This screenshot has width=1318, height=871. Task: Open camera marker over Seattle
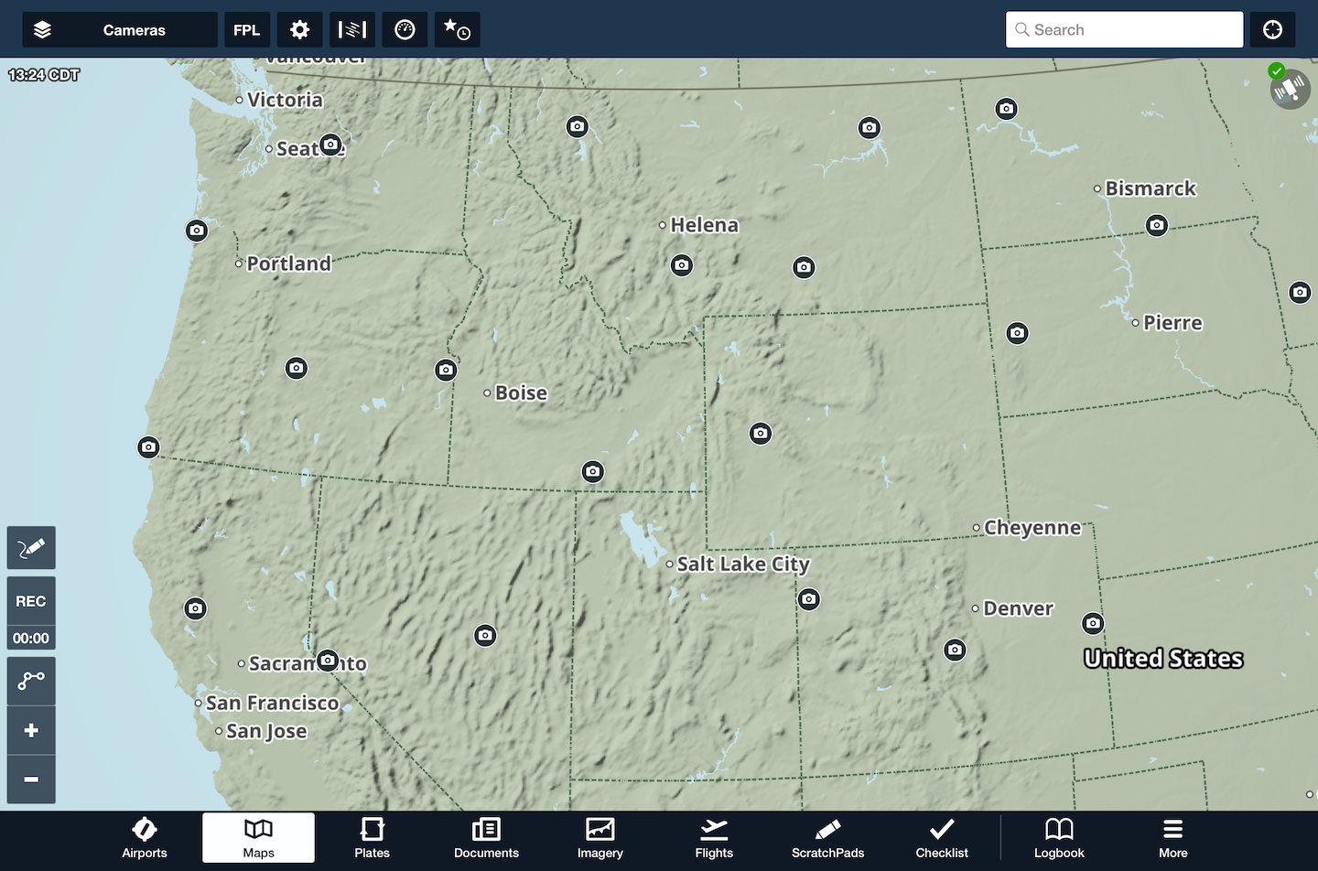330,145
